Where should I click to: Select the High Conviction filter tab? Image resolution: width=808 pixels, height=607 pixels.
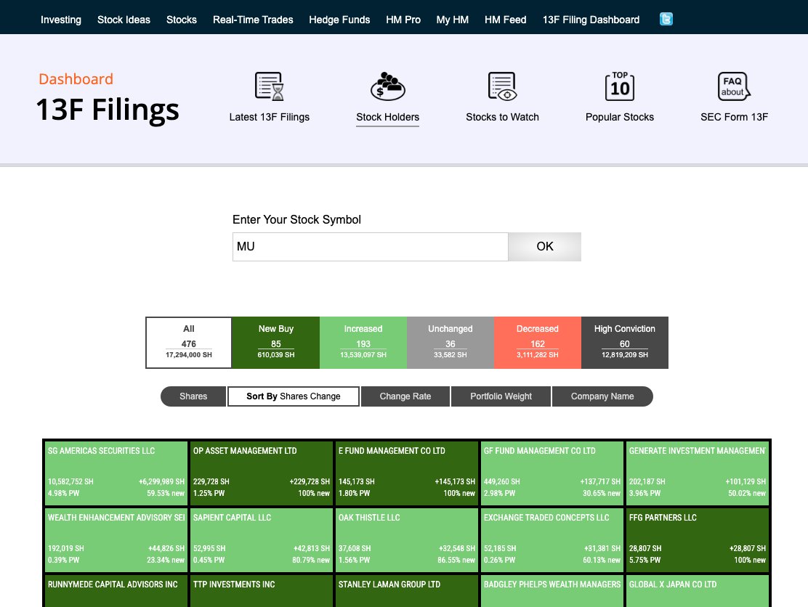point(625,343)
